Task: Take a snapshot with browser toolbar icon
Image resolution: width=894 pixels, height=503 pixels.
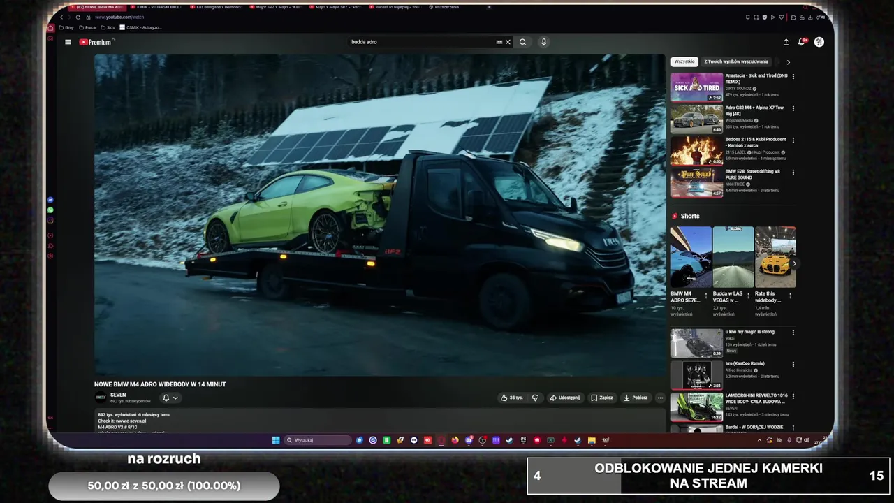Action: coord(756,17)
